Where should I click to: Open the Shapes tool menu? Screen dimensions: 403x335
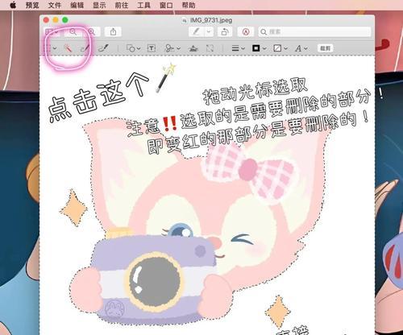pos(133,48)
